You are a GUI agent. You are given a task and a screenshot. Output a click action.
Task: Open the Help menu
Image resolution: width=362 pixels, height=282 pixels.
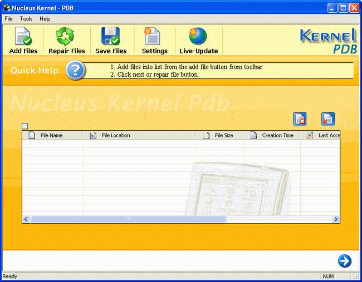[45, 19]
